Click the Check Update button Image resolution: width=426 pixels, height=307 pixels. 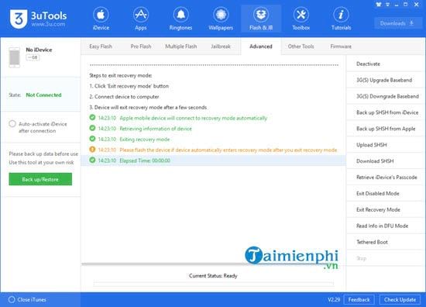click(x=400, y=300)
